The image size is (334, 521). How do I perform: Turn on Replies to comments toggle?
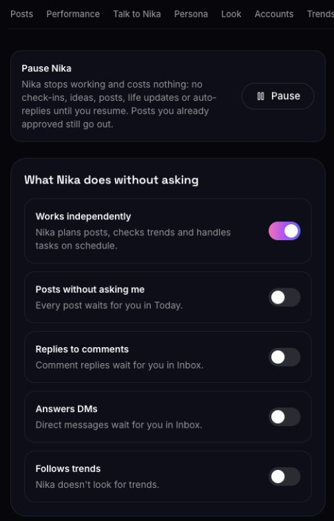pyautogui.click(x=284, y=357)
